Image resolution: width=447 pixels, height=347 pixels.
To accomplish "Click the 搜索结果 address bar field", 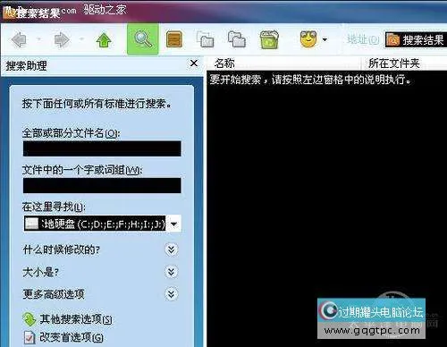I will coord(416,39).
